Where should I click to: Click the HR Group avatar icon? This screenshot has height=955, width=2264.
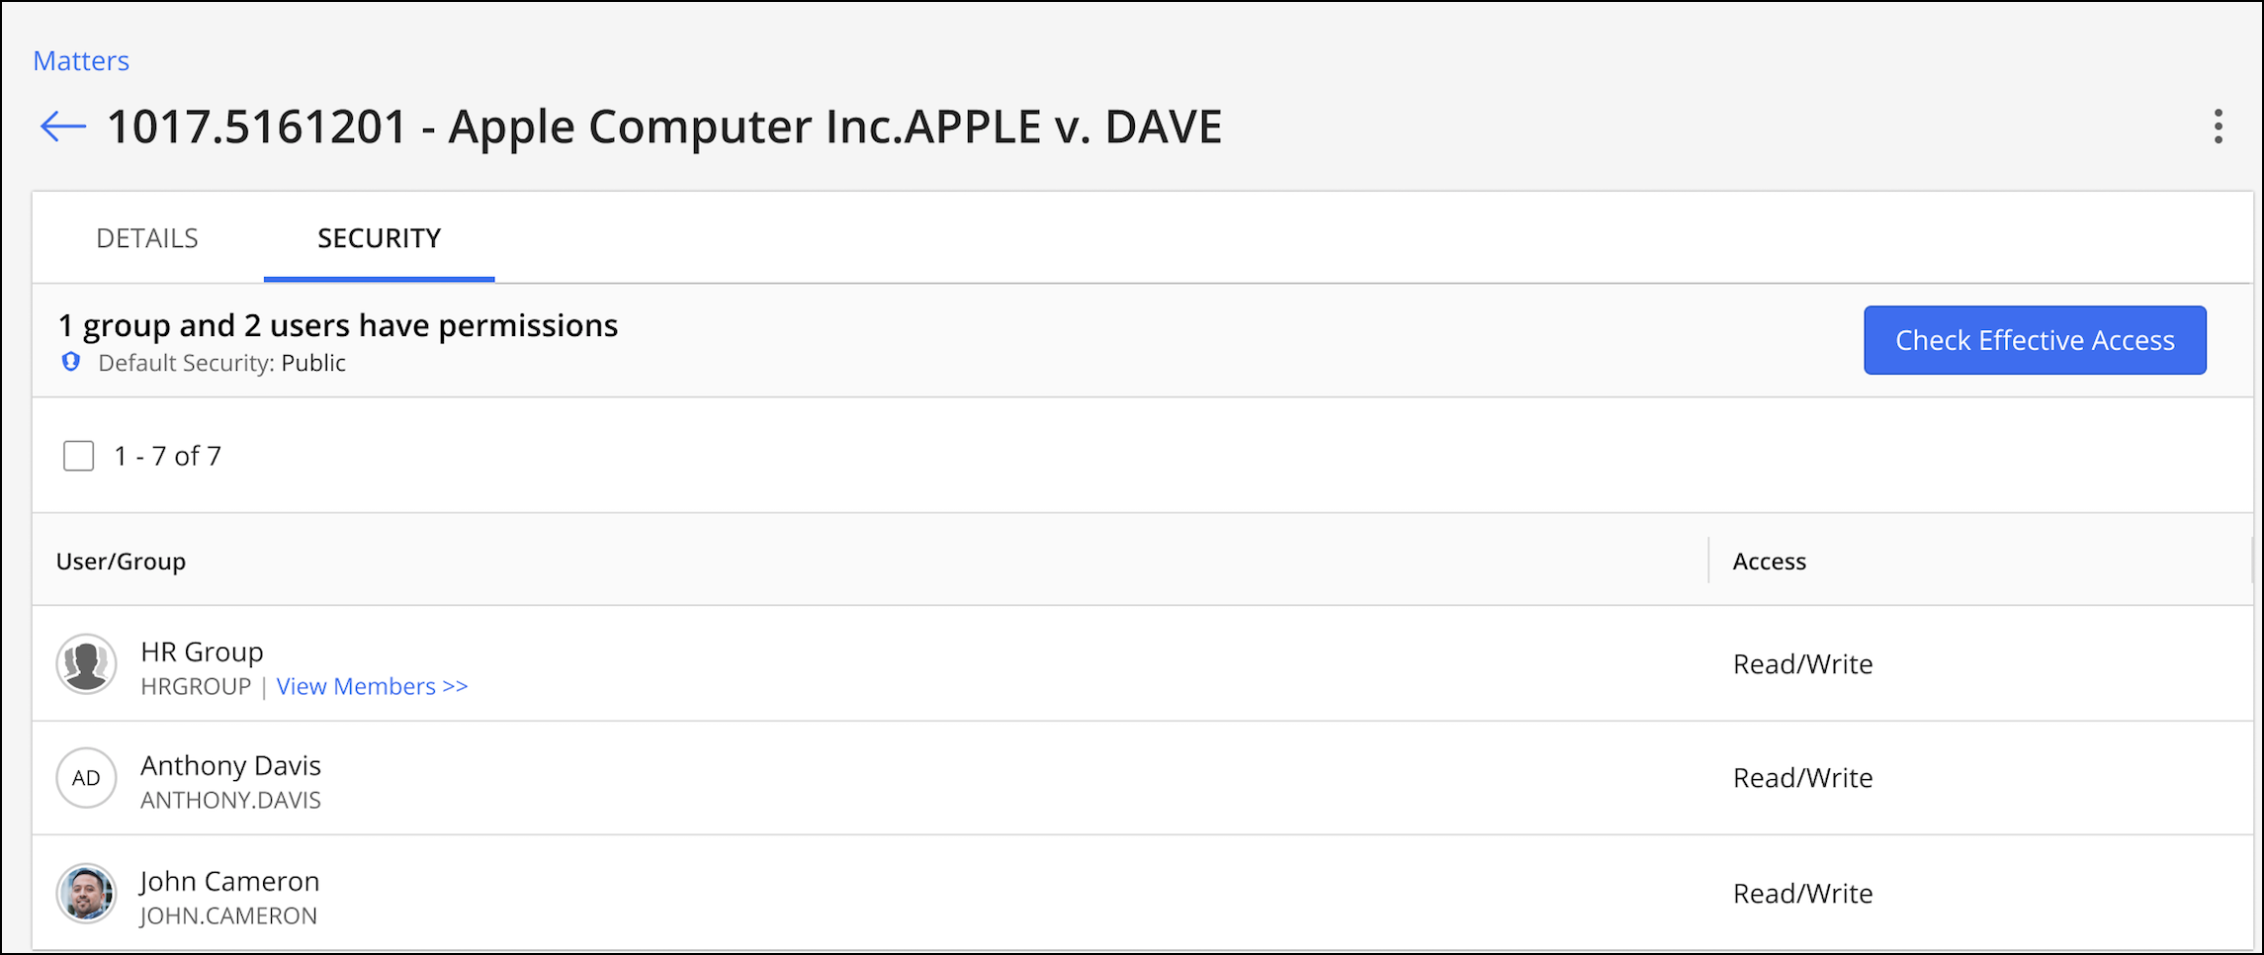86,664
